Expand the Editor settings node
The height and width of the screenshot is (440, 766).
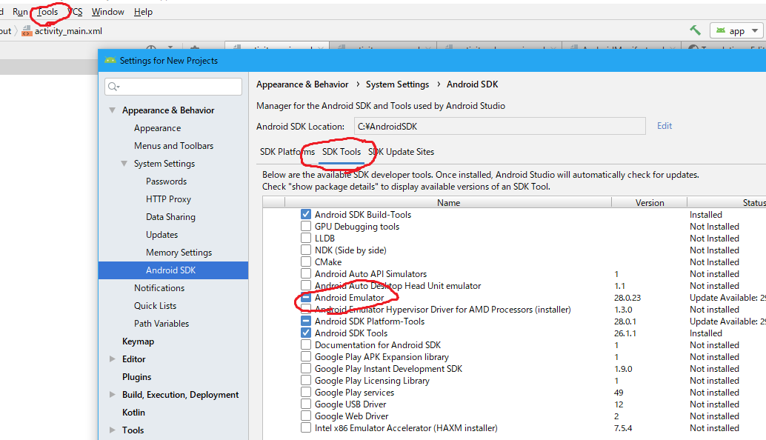click(x=113, y=359)
